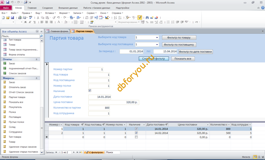Click the 'За период с' start date field
Viewport: 265px width, 160px height.
pos(132,51)
